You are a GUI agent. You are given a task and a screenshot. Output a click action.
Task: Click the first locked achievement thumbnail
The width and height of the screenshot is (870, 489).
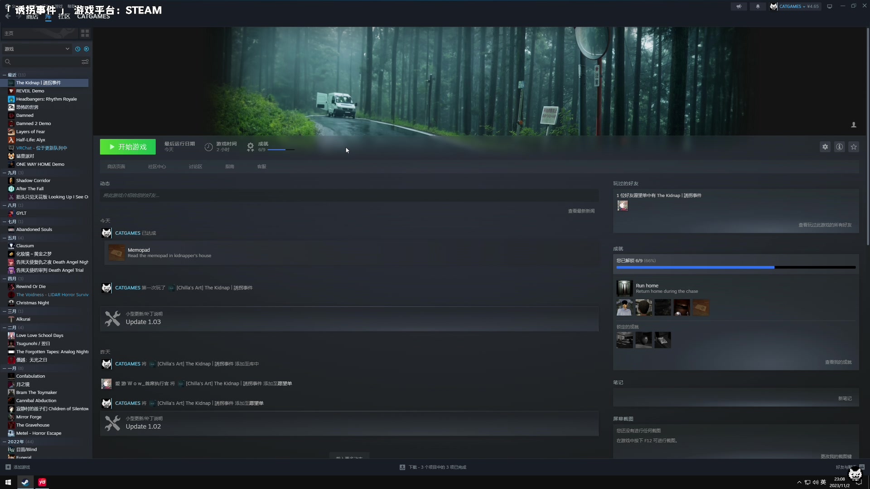point(624,340)
